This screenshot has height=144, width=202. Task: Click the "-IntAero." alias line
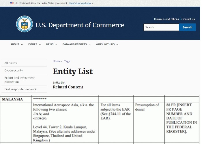point(40,118)
